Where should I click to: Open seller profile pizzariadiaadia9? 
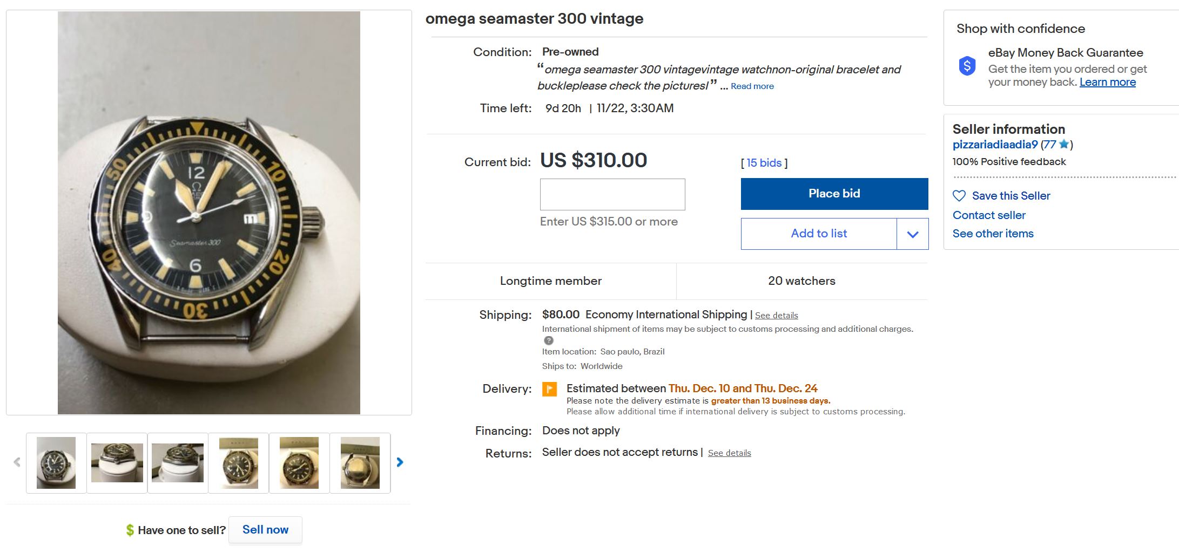[995, 145]
